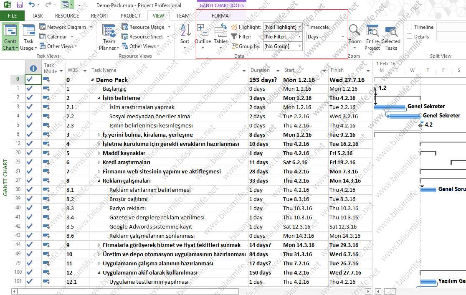Switch to the TEAM ribbon tab
This screenshot has height=295, width=466.
click(x=183, y=16)
